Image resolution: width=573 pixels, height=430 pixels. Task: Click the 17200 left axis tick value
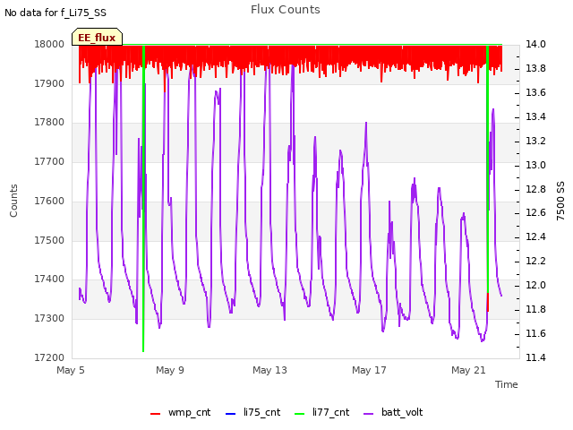click(49, 358)
